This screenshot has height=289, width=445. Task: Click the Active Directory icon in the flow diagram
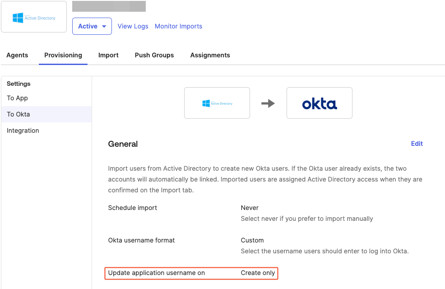217,103
